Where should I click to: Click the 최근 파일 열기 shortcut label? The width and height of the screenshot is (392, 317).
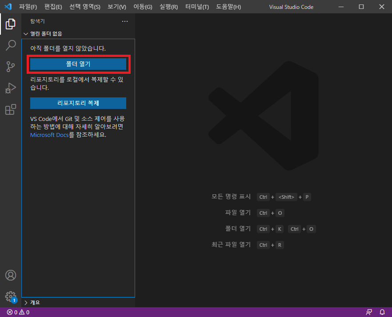231,245
